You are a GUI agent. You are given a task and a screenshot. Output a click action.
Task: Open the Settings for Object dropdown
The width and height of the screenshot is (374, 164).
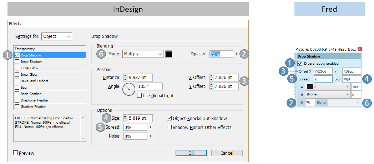(57, 36)
